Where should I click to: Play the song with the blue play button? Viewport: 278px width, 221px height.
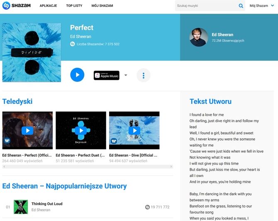(x=77, y=75)
